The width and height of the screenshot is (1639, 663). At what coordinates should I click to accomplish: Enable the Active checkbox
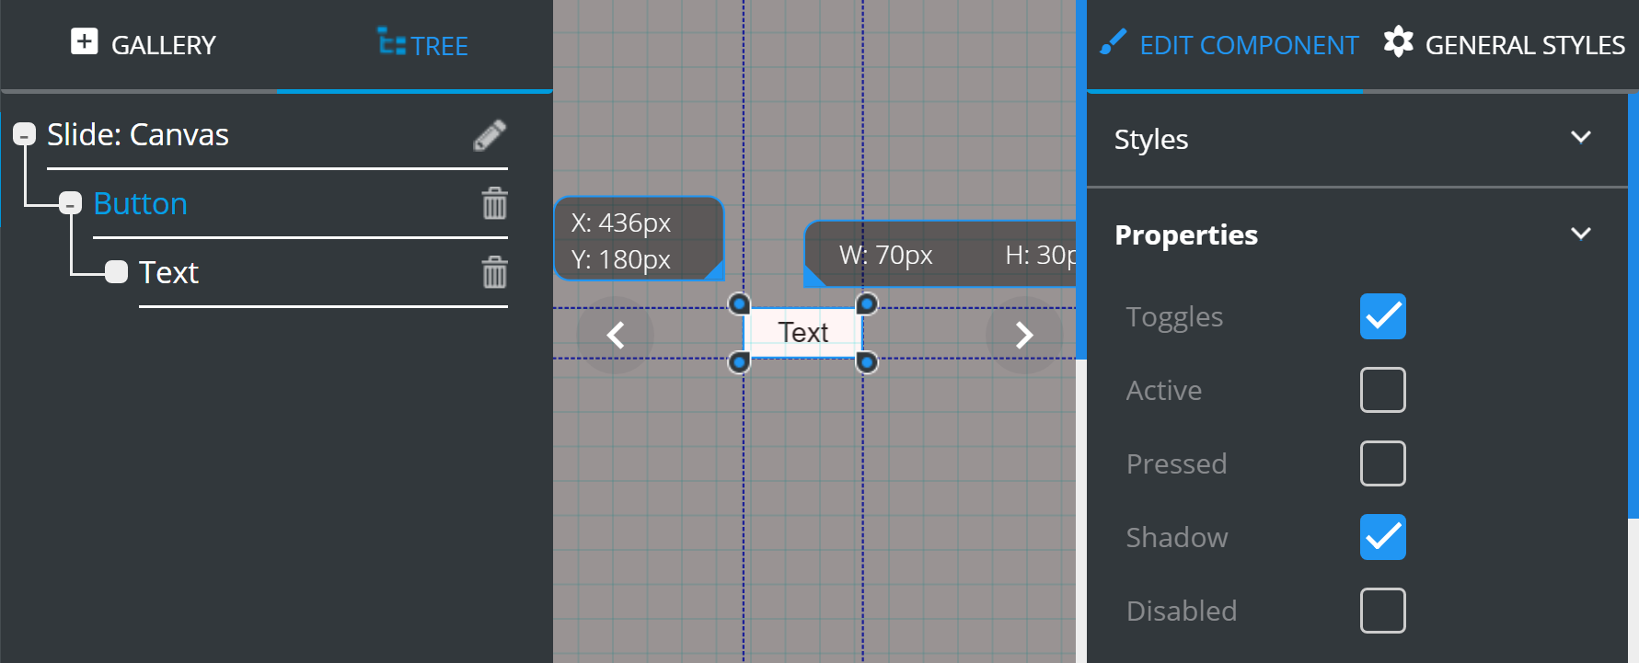(x=1382, y=390)
